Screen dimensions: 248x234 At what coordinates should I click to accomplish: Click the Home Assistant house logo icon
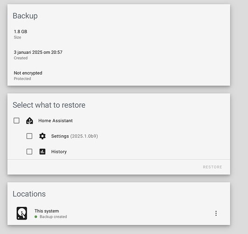pyautogui.click(x=29, y=121)
